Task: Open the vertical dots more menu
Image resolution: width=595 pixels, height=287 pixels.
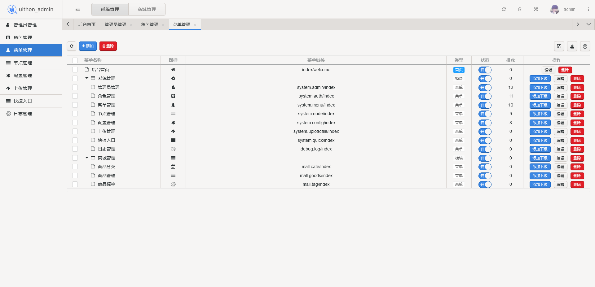Action: 588,9
